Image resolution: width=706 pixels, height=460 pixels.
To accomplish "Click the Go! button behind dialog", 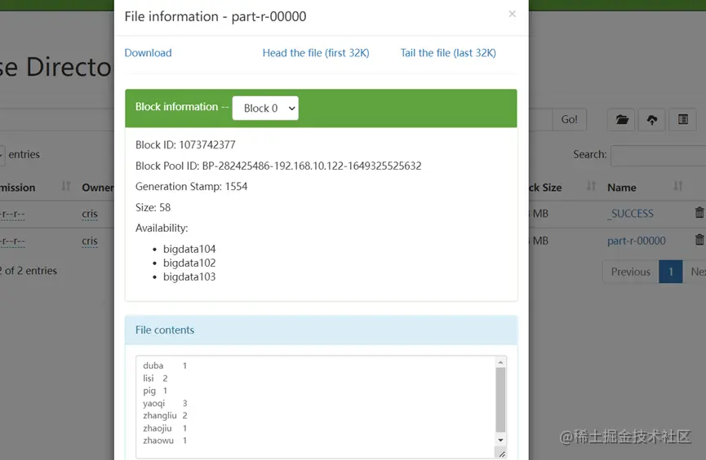I will 569,119.
